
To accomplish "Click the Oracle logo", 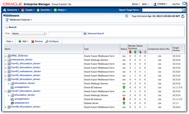I will (13, 4).
